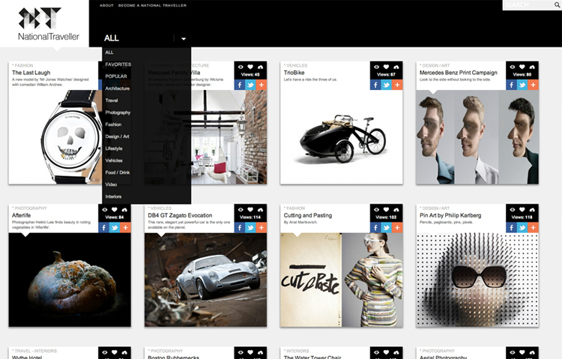Open Mercedes Benz Print Campaign title link
This screenshot has width=562, height=359.
pos(459,73)
